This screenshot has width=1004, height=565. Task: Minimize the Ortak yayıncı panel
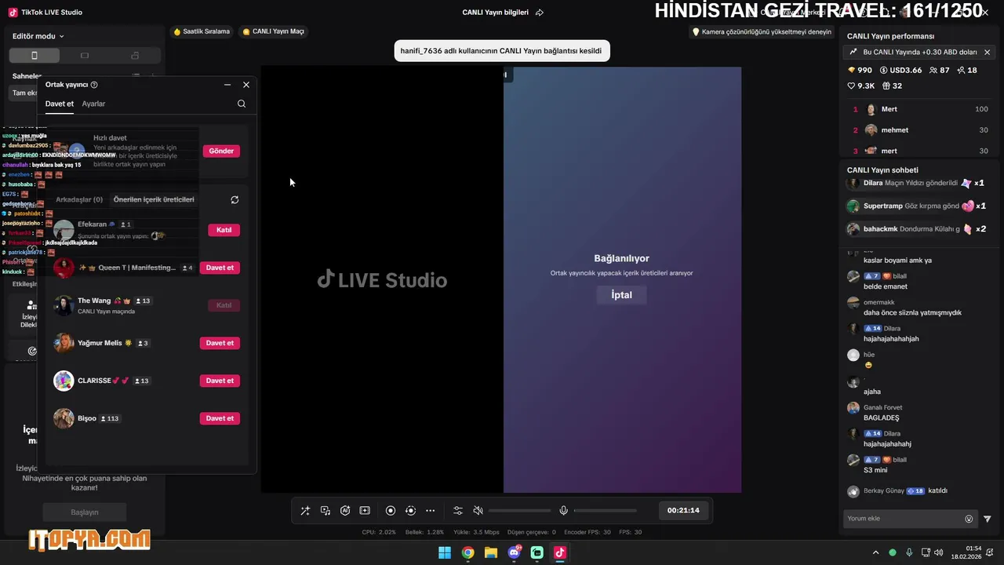point(227,85)
